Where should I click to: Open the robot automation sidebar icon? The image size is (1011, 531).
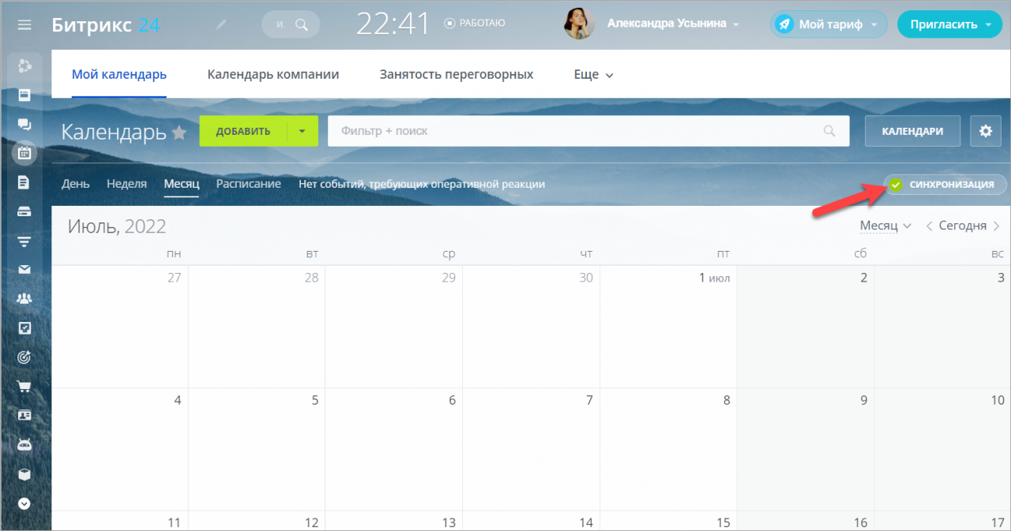point(24,444)
